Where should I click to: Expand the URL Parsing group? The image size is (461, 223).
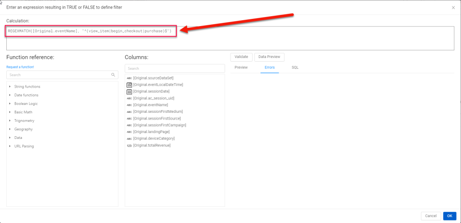coord(10,146)
